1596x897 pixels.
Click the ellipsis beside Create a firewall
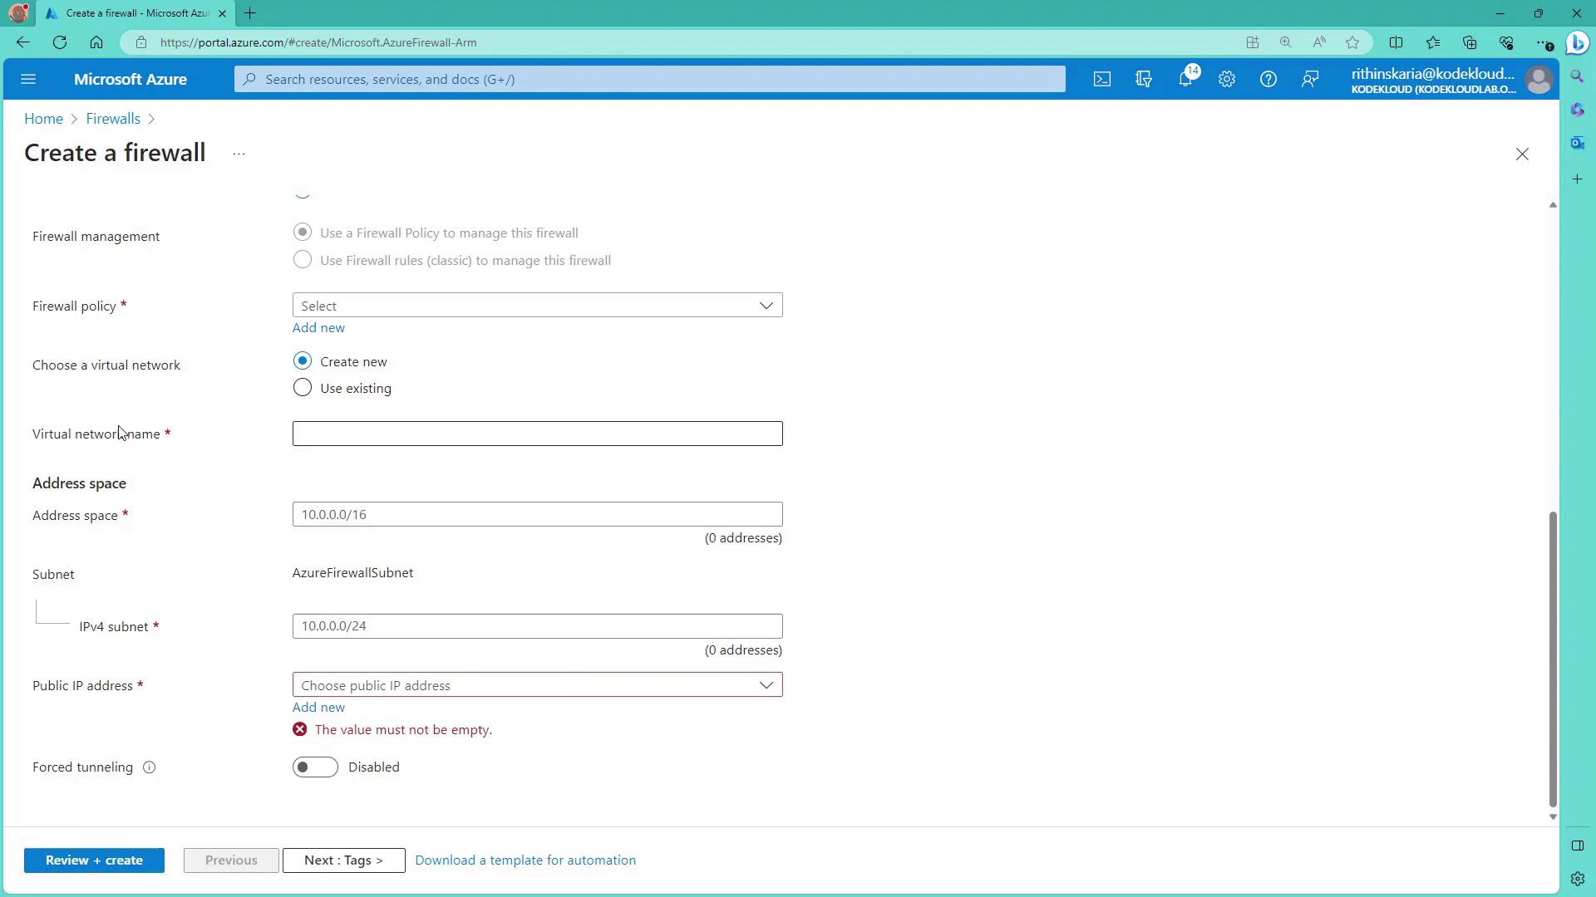239,154
